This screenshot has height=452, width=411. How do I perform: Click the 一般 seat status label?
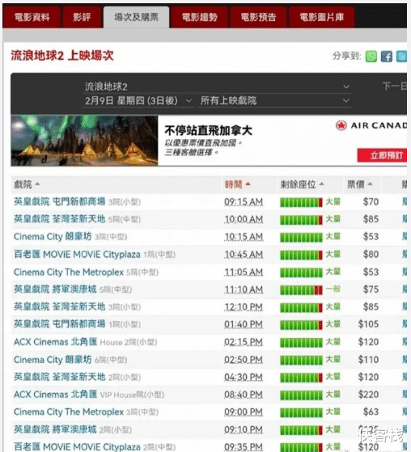tap(333, 289)
